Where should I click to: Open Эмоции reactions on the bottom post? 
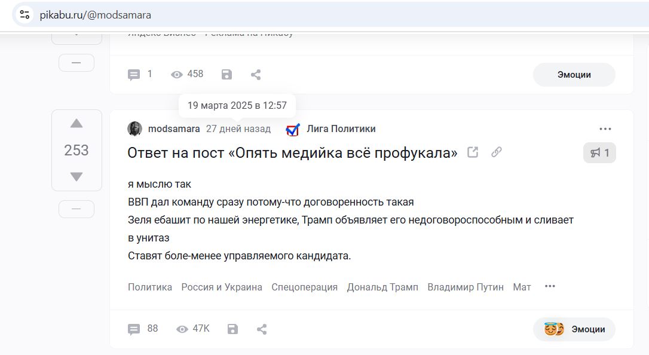coord(574,329)
